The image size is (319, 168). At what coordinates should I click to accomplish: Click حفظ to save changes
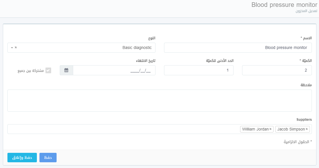[48, 157]
